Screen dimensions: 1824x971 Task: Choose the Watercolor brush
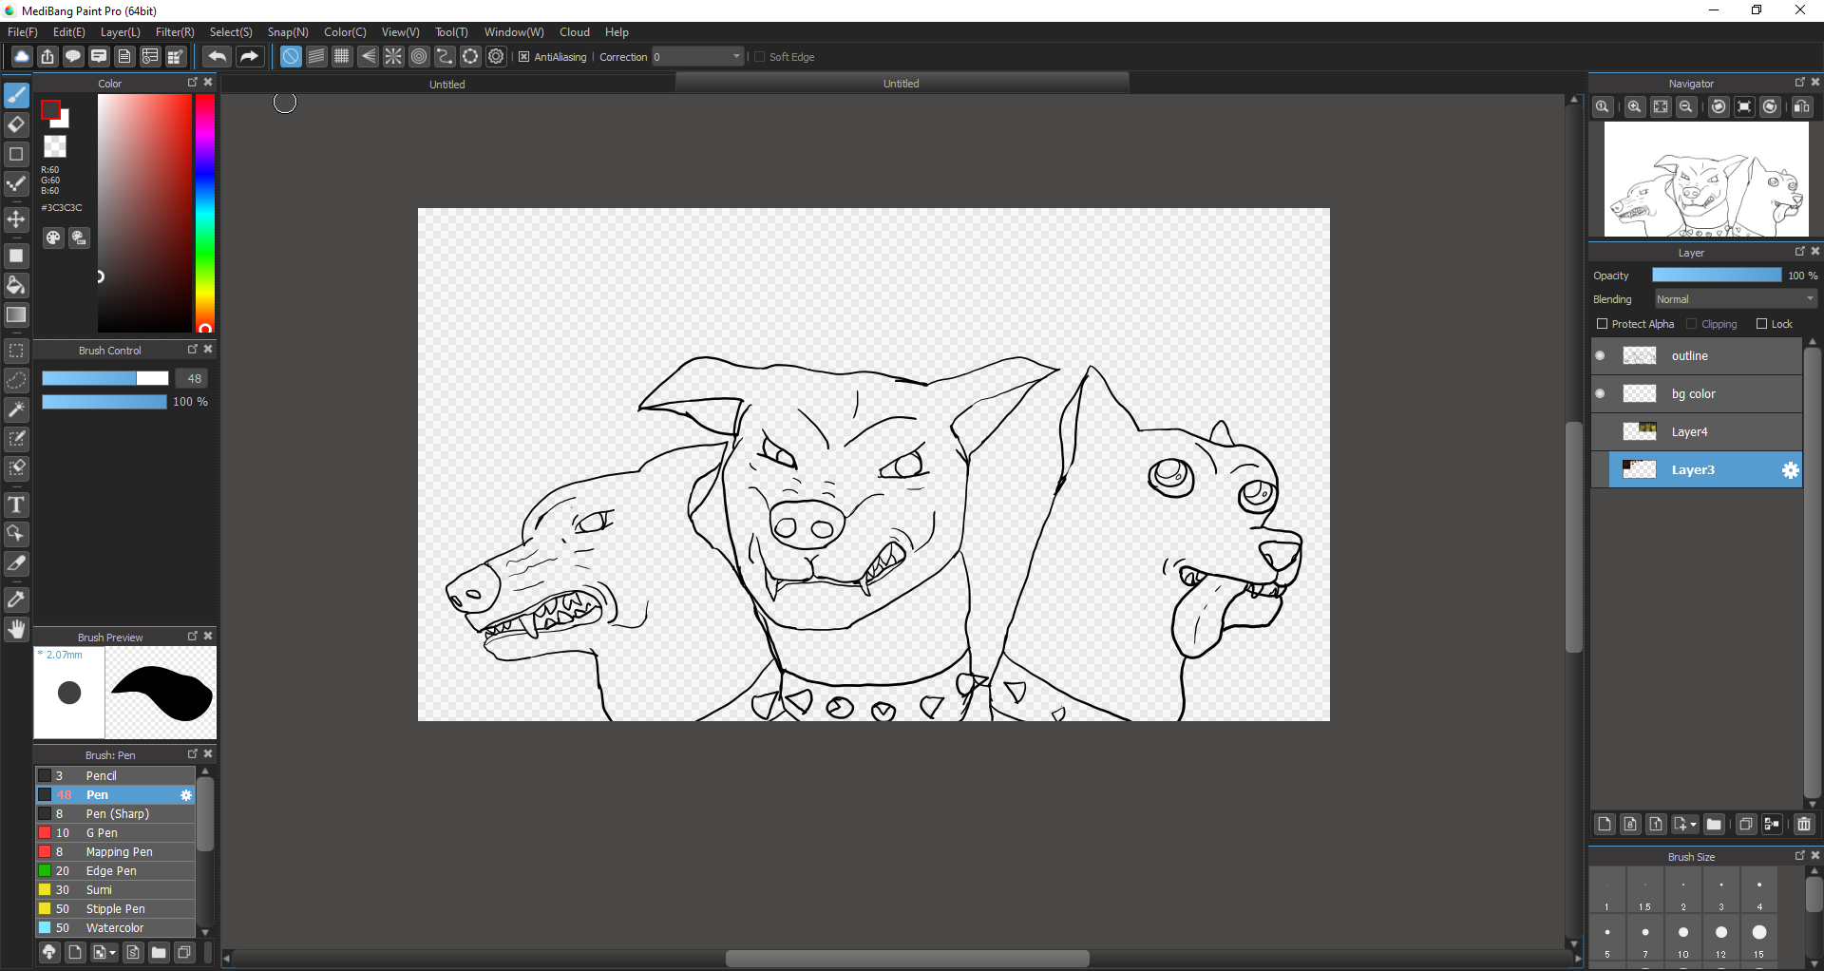click(x=115, y=927)
